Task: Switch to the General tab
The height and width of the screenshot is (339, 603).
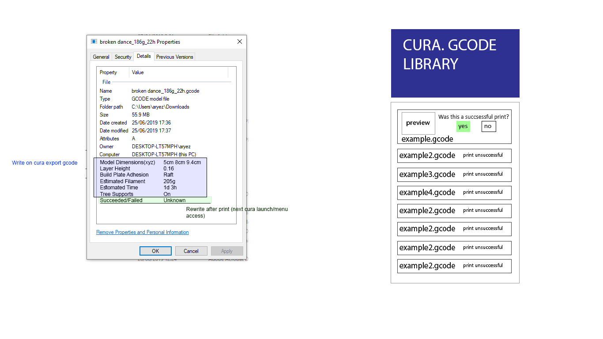Action: (101, 56)
